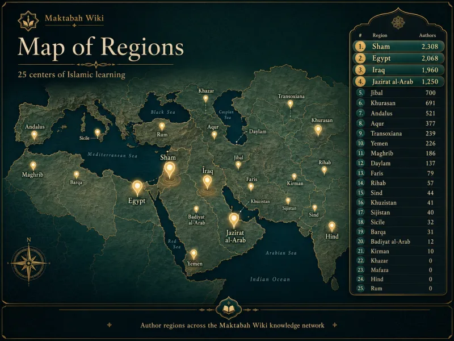The image size is (454, 341).
Task: Select the Yemen map pin
Action: point(194,255)
